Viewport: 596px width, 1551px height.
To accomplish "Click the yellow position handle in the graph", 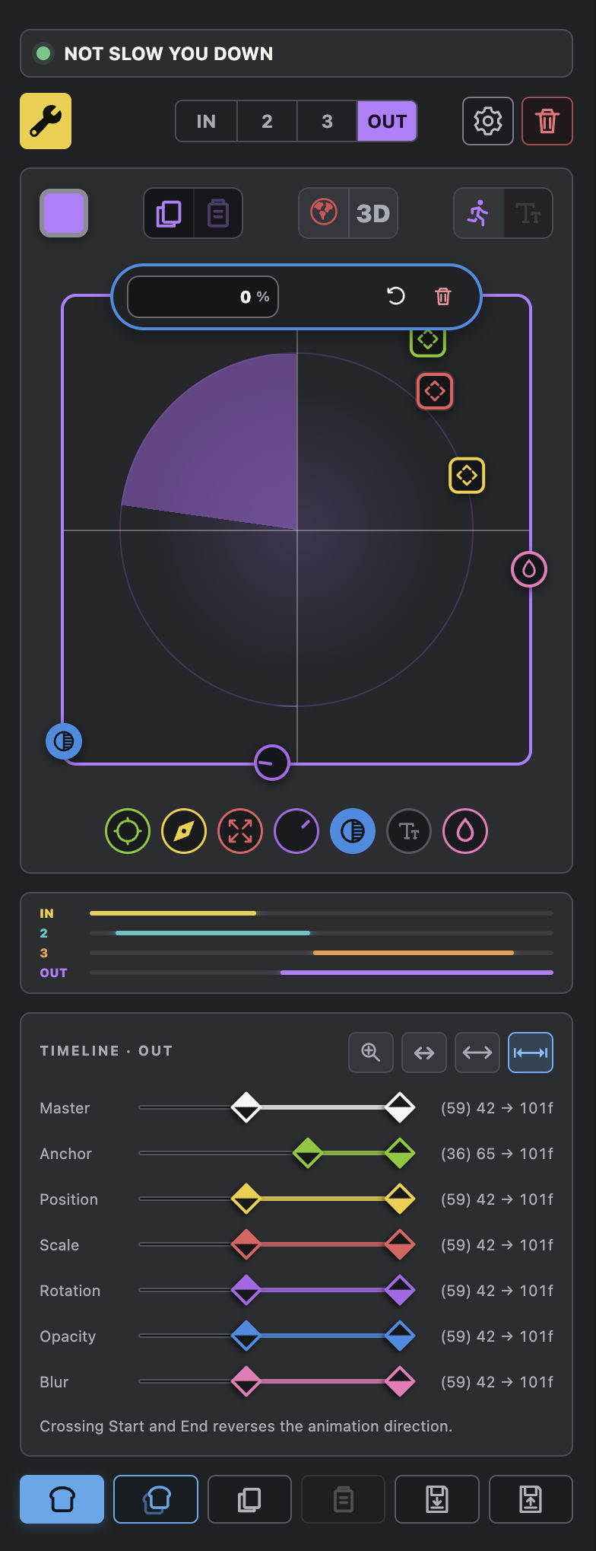I will click(467, 476).
